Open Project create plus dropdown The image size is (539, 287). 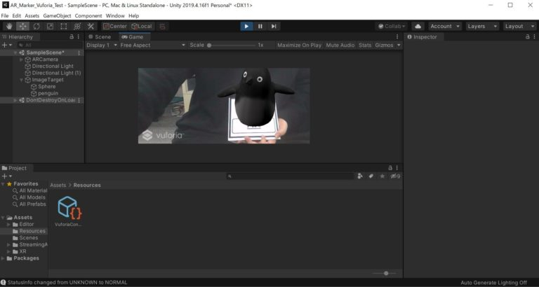tap(7, 176)
